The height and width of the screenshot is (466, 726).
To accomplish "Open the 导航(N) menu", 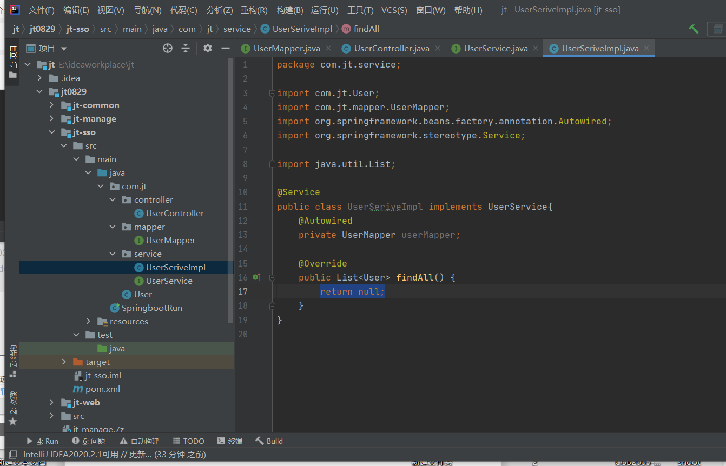I will tap(148, 10).
